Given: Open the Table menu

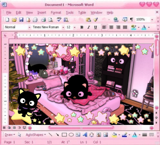Looking at the screenshot, I should pos(82,13).
